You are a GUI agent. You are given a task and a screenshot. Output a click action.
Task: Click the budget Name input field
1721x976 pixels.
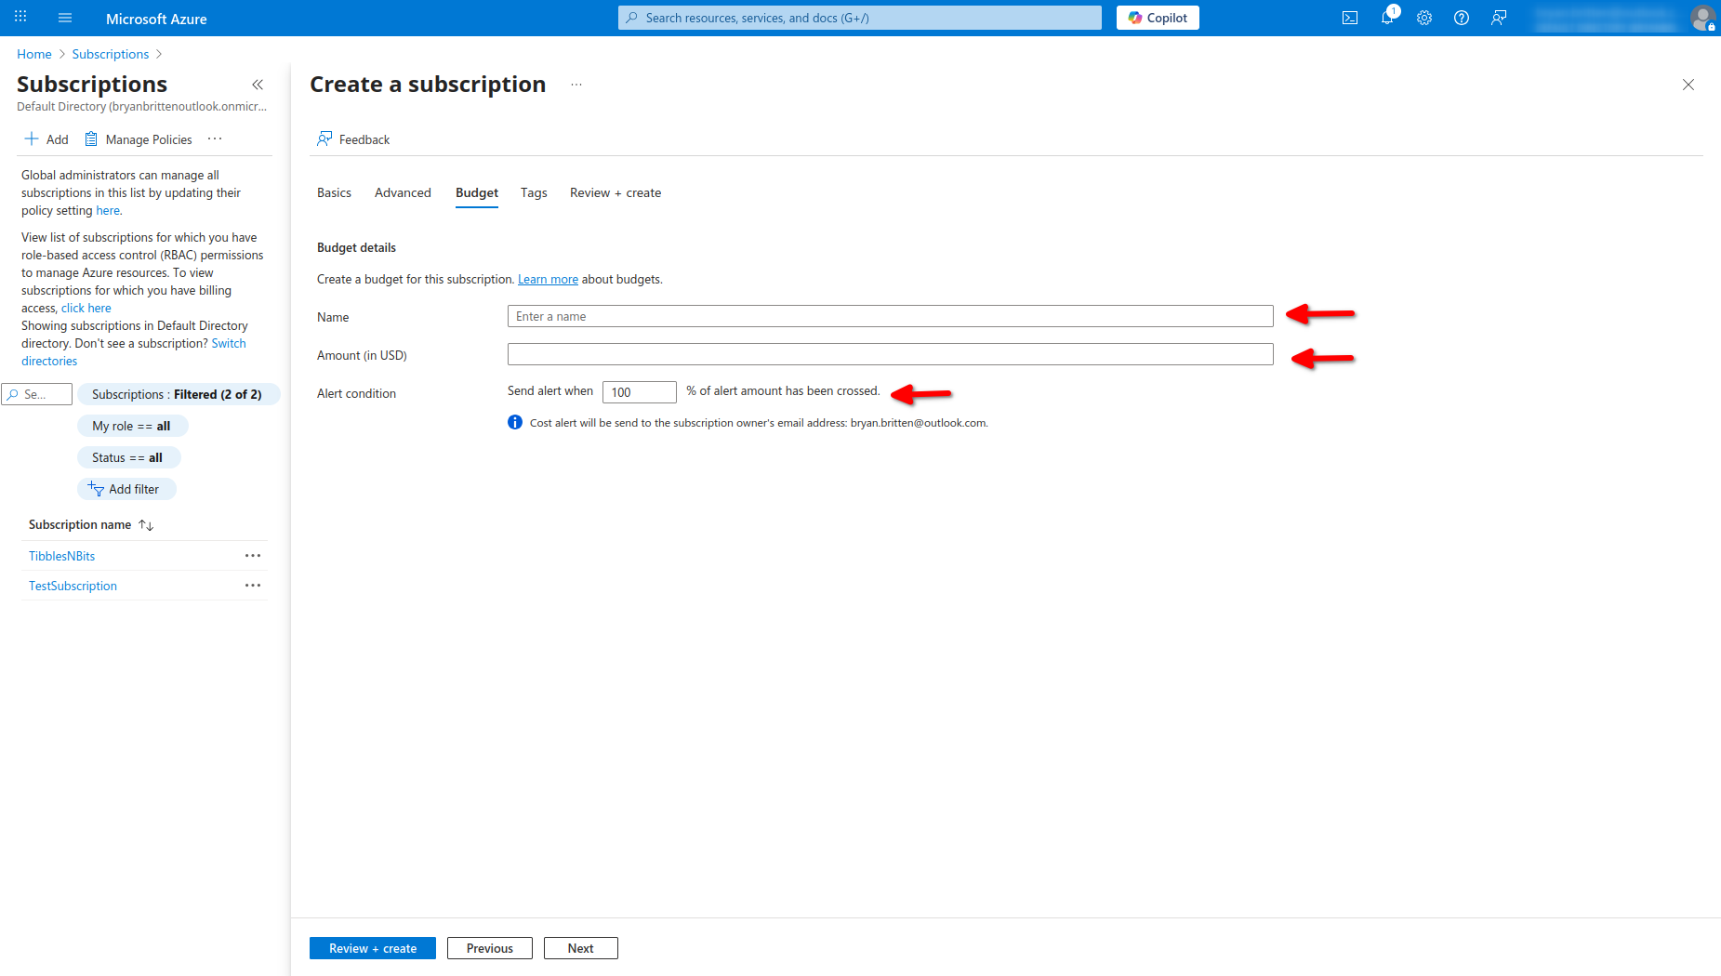[890, 316]
